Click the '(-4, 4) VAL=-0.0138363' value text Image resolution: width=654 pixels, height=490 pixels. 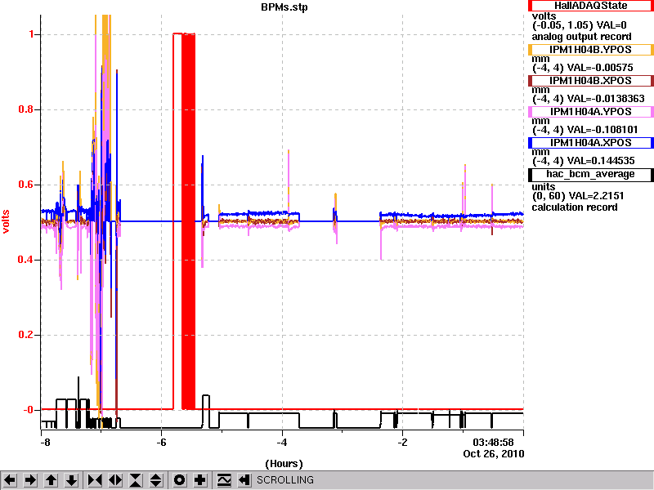click(x=589, y=99)
